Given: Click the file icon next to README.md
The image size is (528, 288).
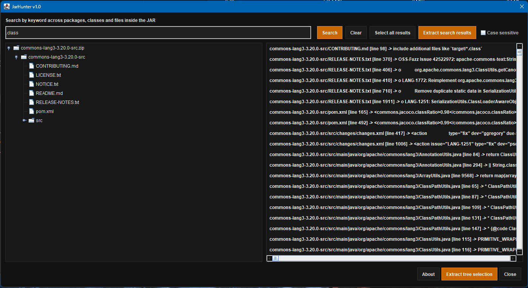Looking at the screenshot, I should coord(31,93).
